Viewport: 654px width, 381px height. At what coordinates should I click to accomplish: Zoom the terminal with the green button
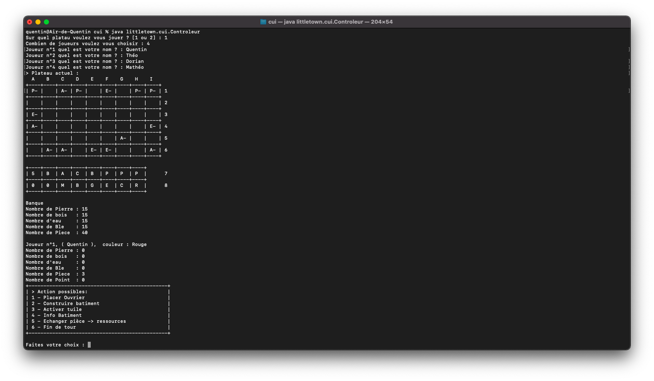[x=46, y=22]
